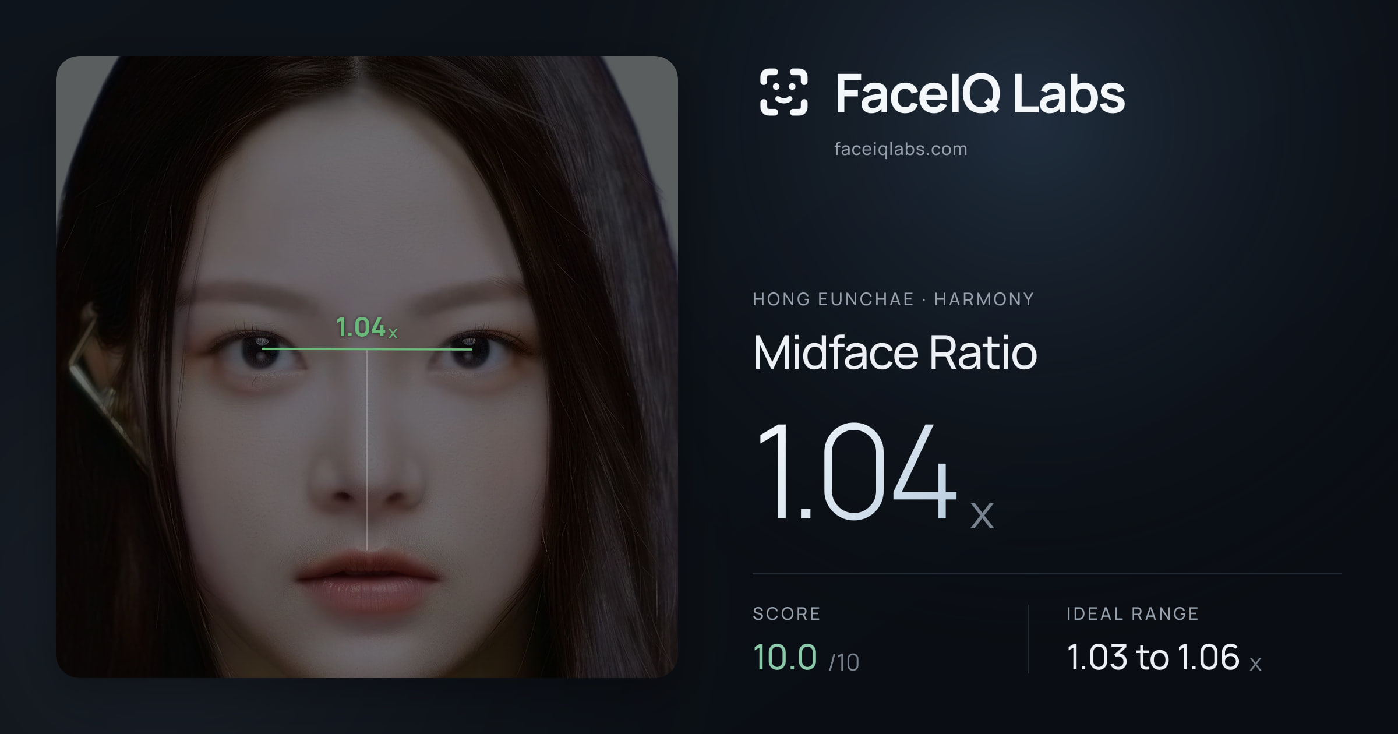Click the HONG EUNCHAE · HARMONY label

[x=893, y=299]
